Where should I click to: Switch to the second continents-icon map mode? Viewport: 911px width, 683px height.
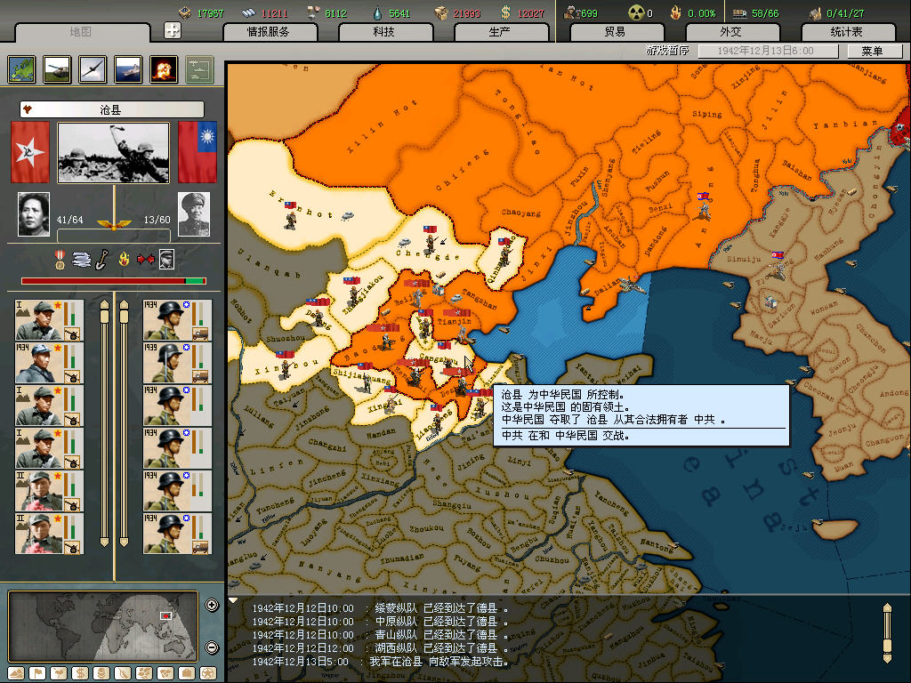(165, 672)
